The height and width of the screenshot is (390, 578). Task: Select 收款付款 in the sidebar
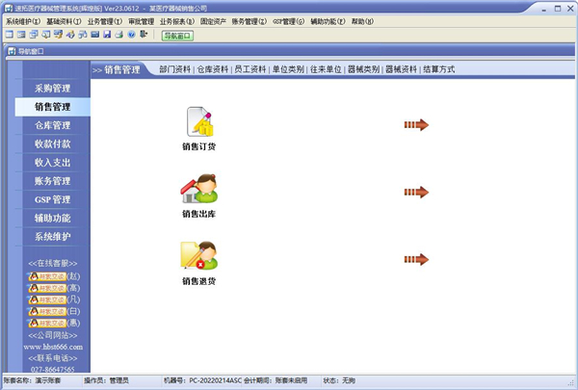pos(53,143)
